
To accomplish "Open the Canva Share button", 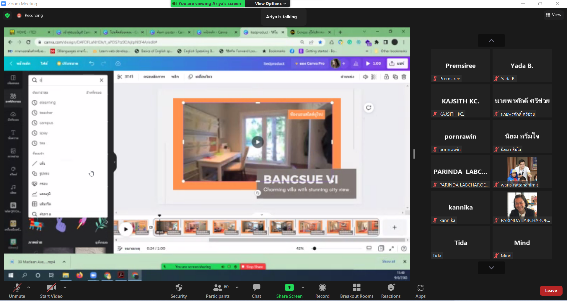I will tap(397, 63).
